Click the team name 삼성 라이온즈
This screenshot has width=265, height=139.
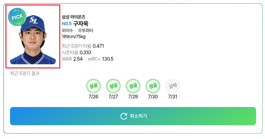pos(74,17)
